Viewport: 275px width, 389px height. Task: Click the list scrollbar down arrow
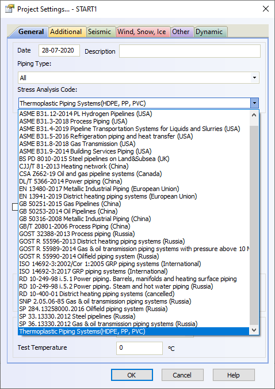[254, 330]
